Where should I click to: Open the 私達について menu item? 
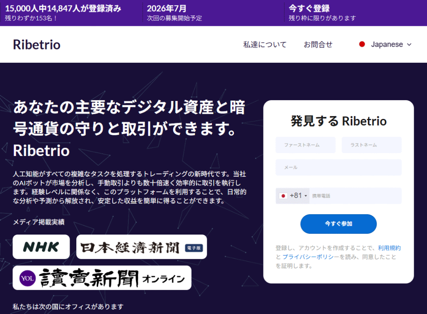264,44
